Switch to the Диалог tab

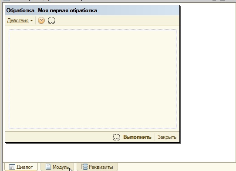tap(21, 167)
